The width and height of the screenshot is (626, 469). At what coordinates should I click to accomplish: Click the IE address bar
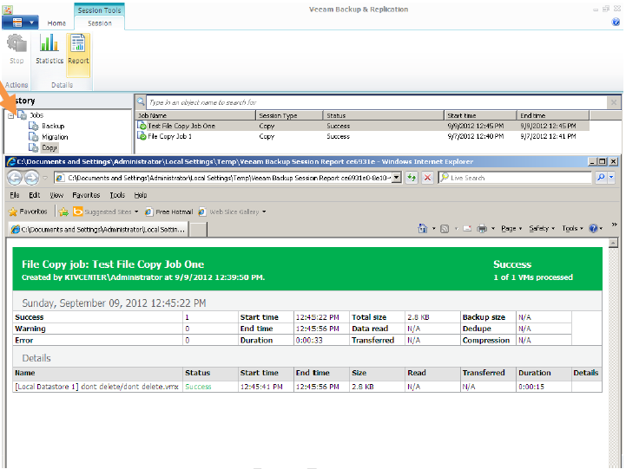[223, 178]
